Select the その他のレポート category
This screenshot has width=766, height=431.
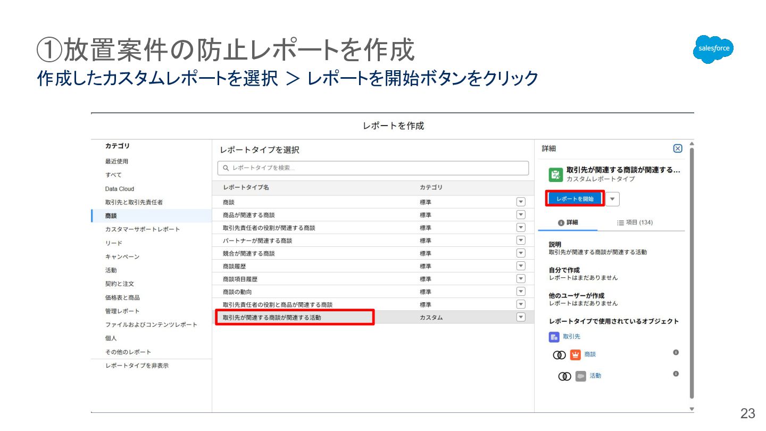pos(128,352)
